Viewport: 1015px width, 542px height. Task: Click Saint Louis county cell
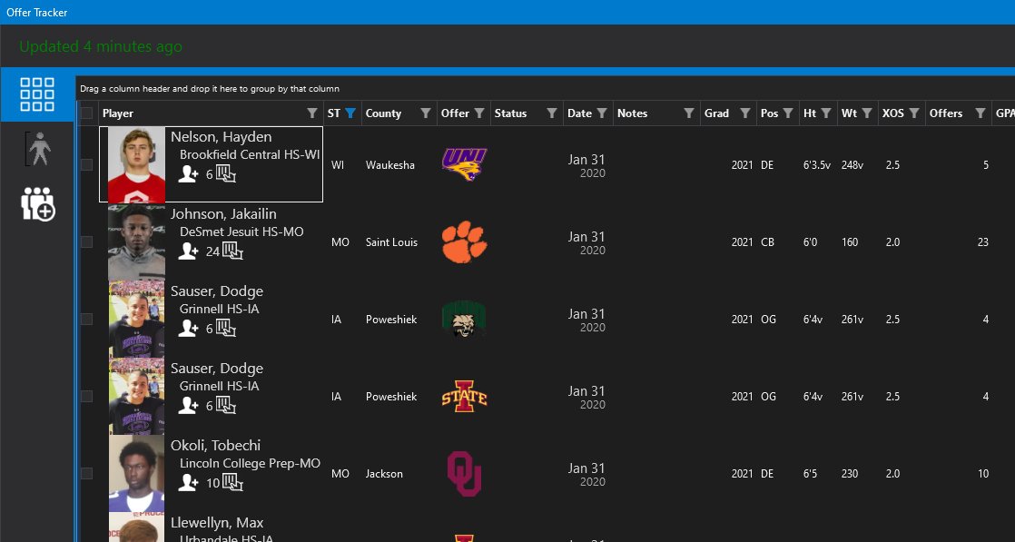click(391, 242)
